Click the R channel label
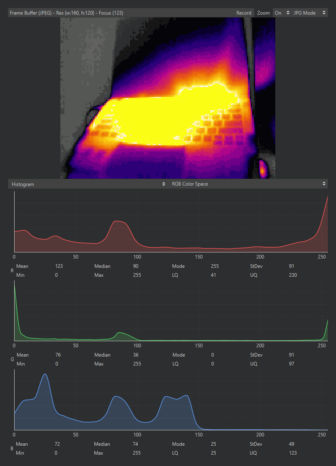This screenshot has width=336, height=466. (12, 270)
